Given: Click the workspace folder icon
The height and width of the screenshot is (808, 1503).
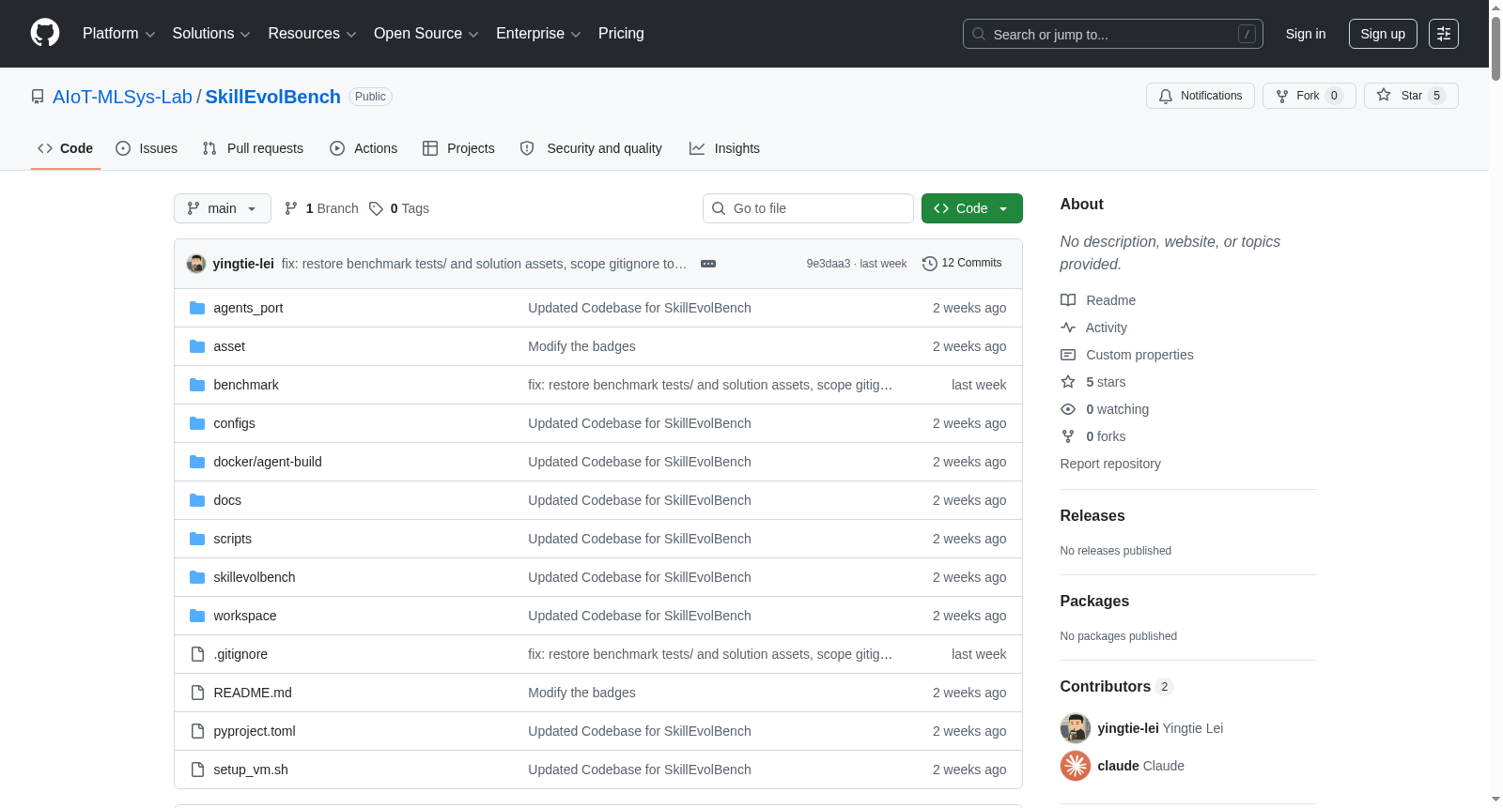Looking at the screenshot, I should point(197,616).
